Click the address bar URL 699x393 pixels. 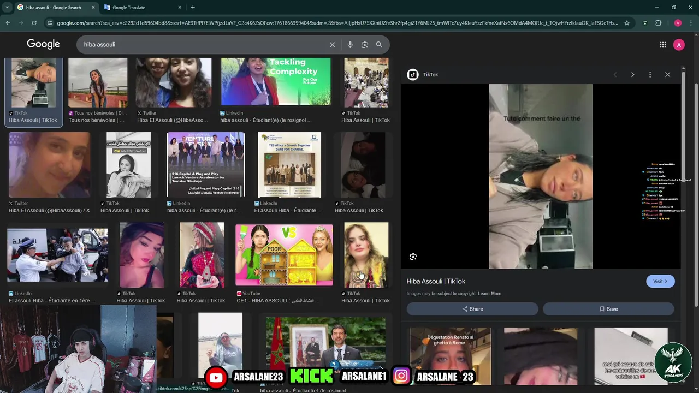point(337,23)
